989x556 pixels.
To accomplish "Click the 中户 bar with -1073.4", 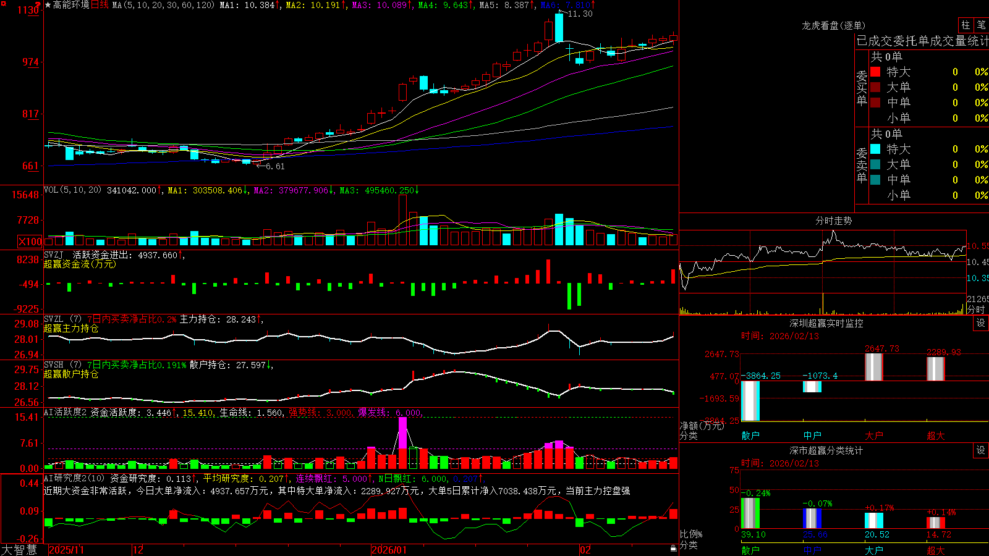I will (812, 387).
